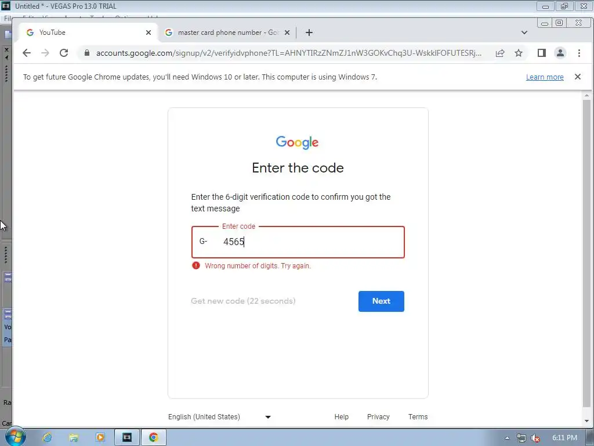Expand the tab search chevron
594x446 pixels.
(x=524, y=33)
